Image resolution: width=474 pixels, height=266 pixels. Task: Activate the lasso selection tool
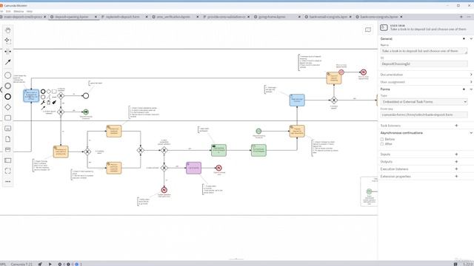(x=8, y=41)
